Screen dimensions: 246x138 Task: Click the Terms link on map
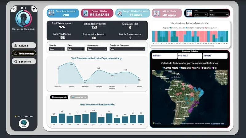click(223, 124)
